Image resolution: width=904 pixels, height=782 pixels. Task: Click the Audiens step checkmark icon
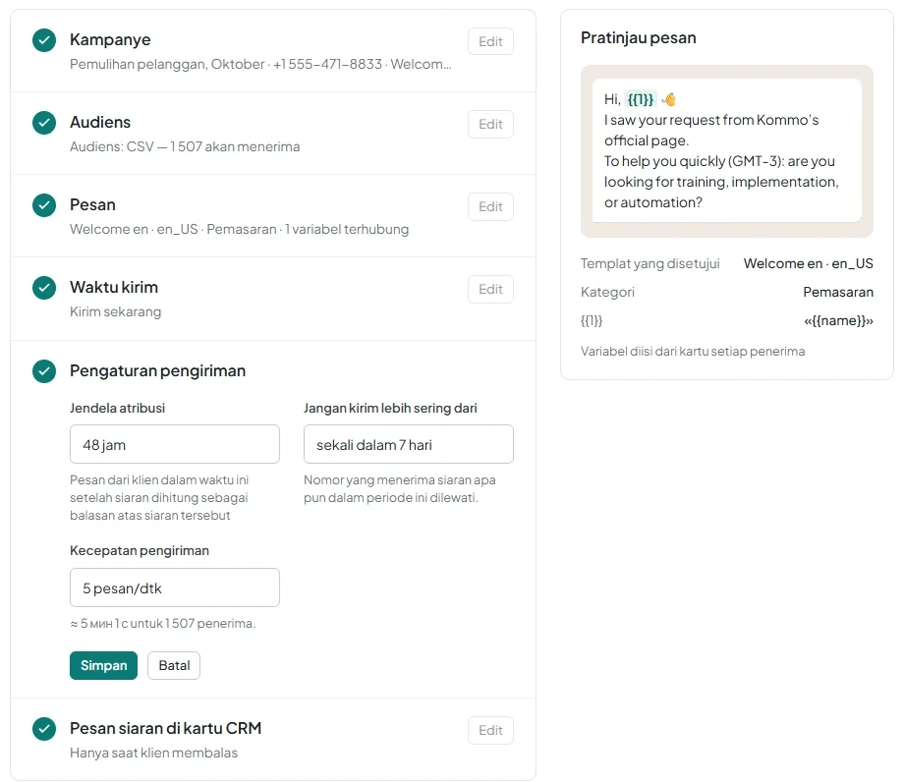(x=44, y=123)
